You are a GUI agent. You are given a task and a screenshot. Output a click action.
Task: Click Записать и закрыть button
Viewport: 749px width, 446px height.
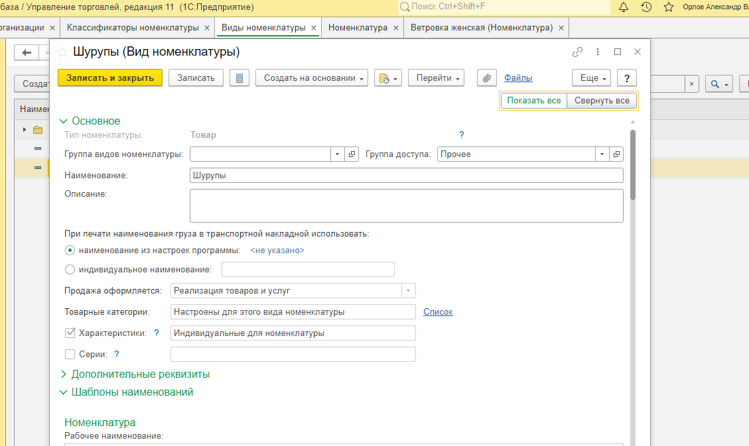point(110,78)
